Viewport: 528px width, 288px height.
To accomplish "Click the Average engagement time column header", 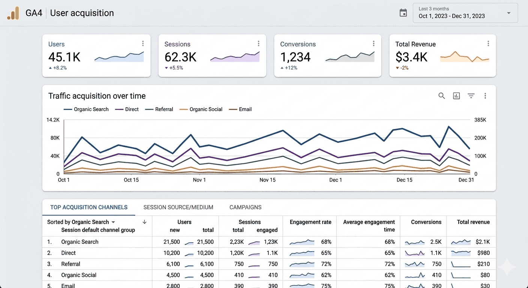I will pos(369,226).
